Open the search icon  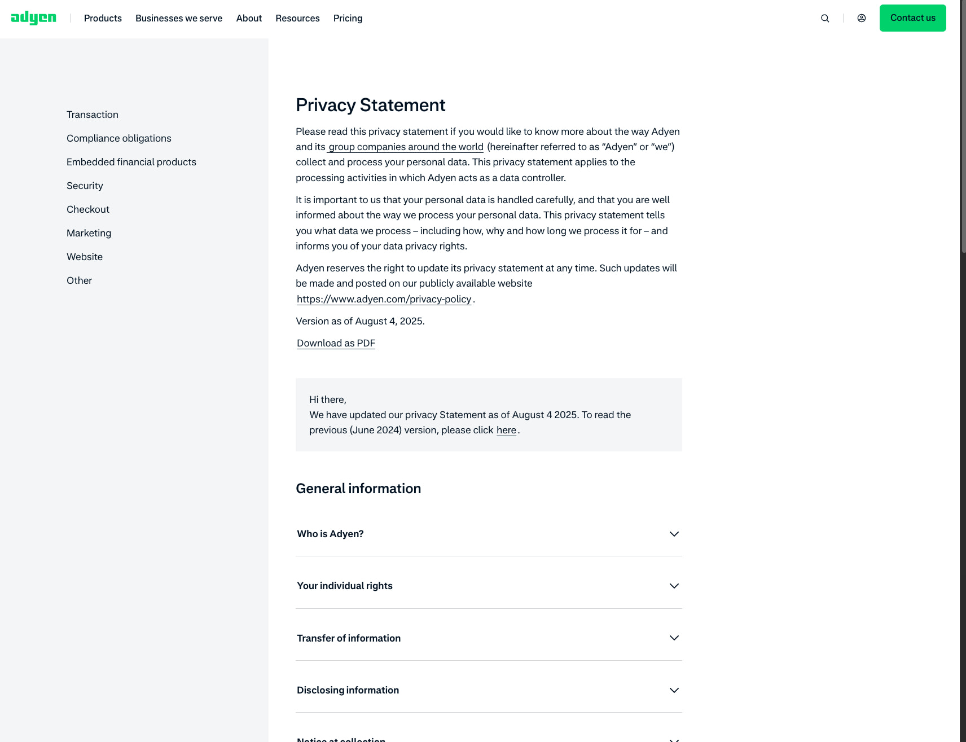click(x=825, y=18)
